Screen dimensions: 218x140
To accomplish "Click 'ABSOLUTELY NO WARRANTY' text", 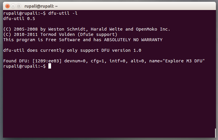I will (133, 40).
